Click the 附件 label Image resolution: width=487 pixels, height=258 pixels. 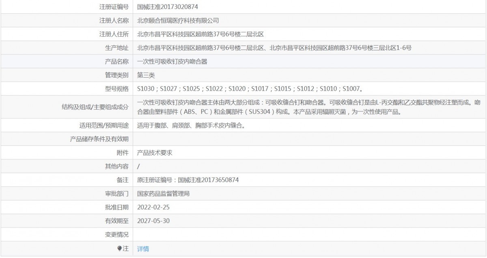click(123, 153)
